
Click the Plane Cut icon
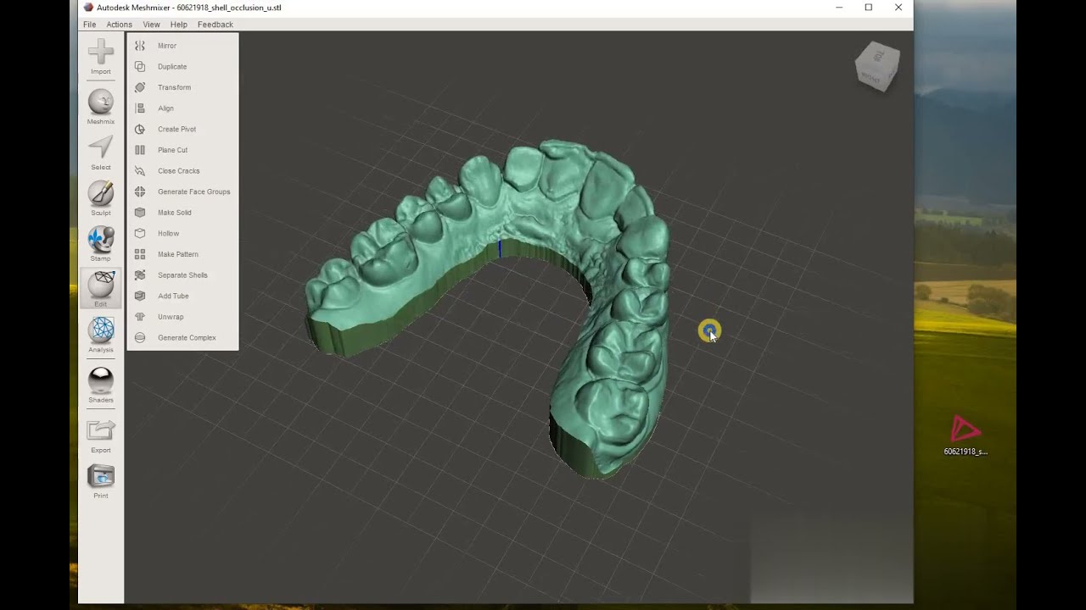(140, 150)
